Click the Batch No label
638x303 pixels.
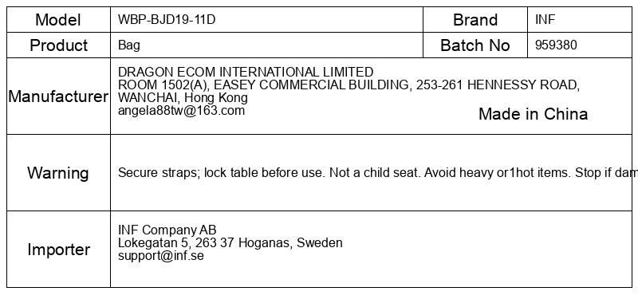(475, 45)
